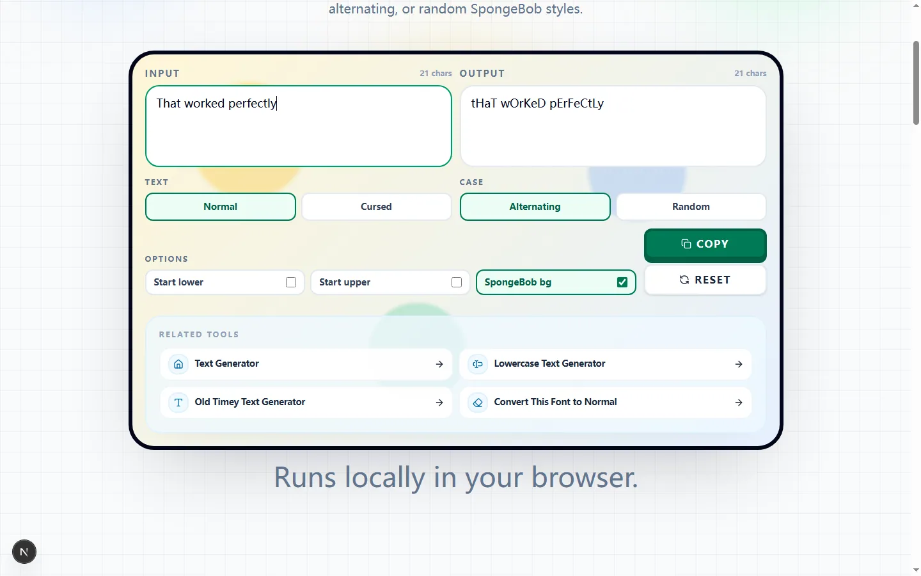Click the arrow on the Lowercase Text Generator row
The height and width of the screenshot is (576, 921).
(739, 364)
